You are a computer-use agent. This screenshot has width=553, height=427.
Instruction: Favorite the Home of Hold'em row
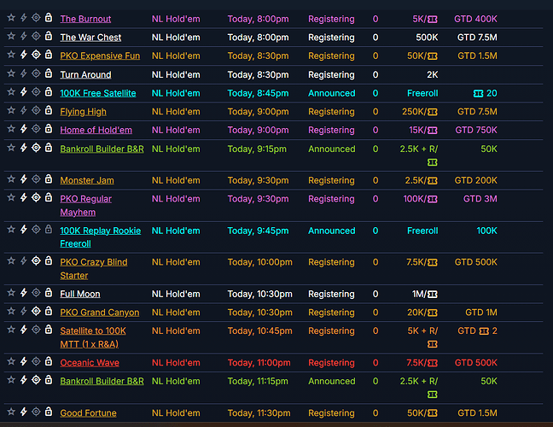point(11,129)
